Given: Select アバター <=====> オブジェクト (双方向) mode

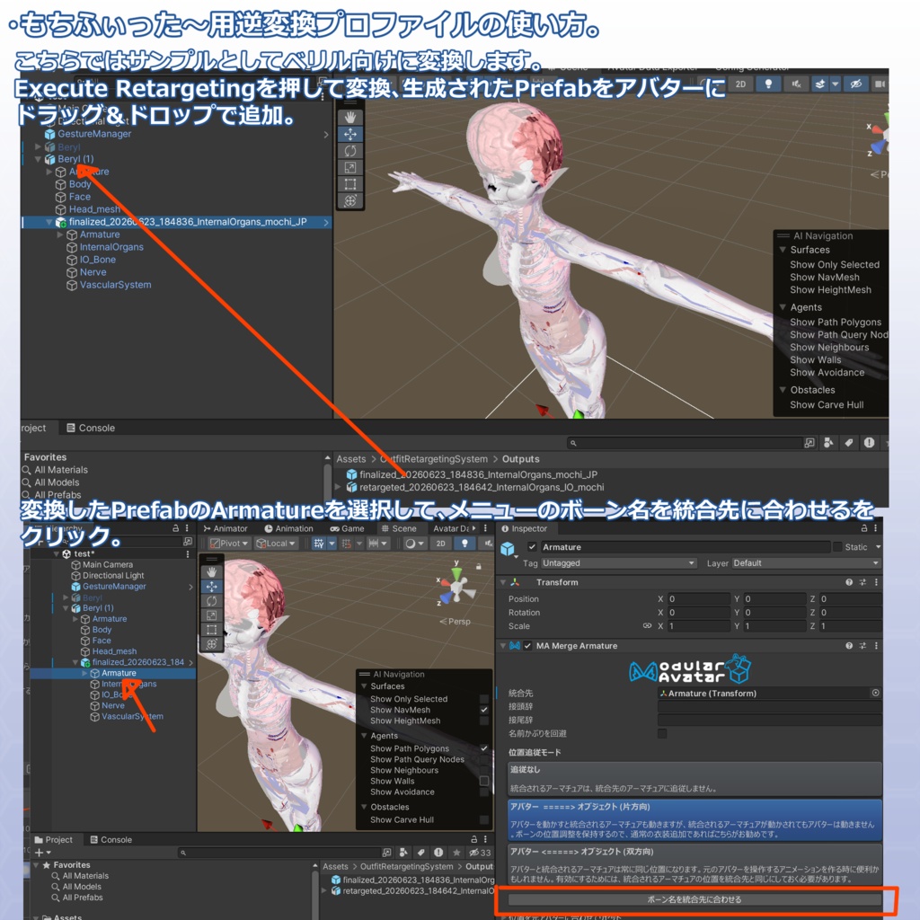Looking at the screenshot, I should point(694,865).
